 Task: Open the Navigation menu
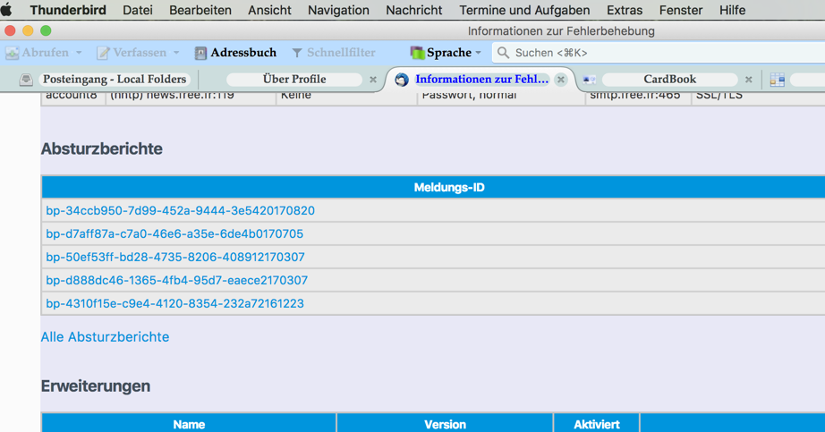pos(339,10)
